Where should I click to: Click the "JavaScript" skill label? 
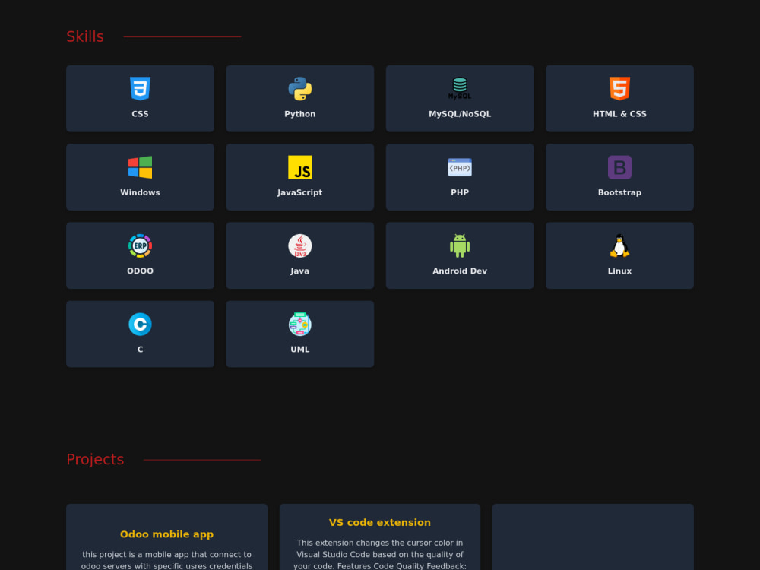300,192
